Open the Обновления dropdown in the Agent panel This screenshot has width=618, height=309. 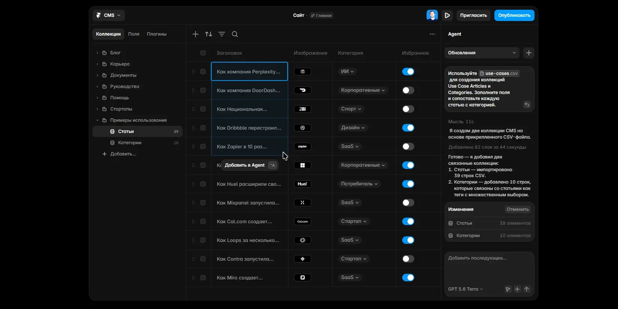coord(482,53)
